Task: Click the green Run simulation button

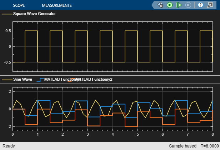Action: click(170, 5)
